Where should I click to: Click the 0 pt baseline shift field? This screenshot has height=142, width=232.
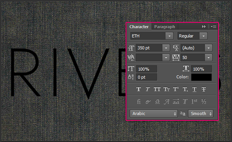146,77
